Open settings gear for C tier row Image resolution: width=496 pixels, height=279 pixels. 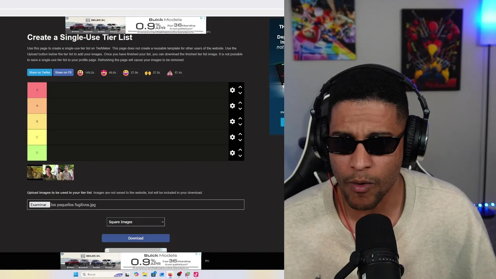point(232,137)
